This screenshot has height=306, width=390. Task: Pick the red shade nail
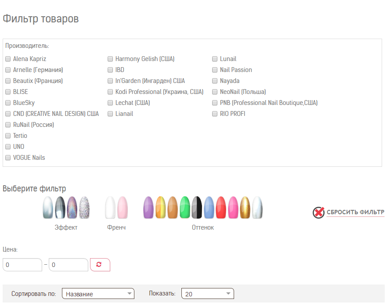pyautogui.click(x=221, y=208)
